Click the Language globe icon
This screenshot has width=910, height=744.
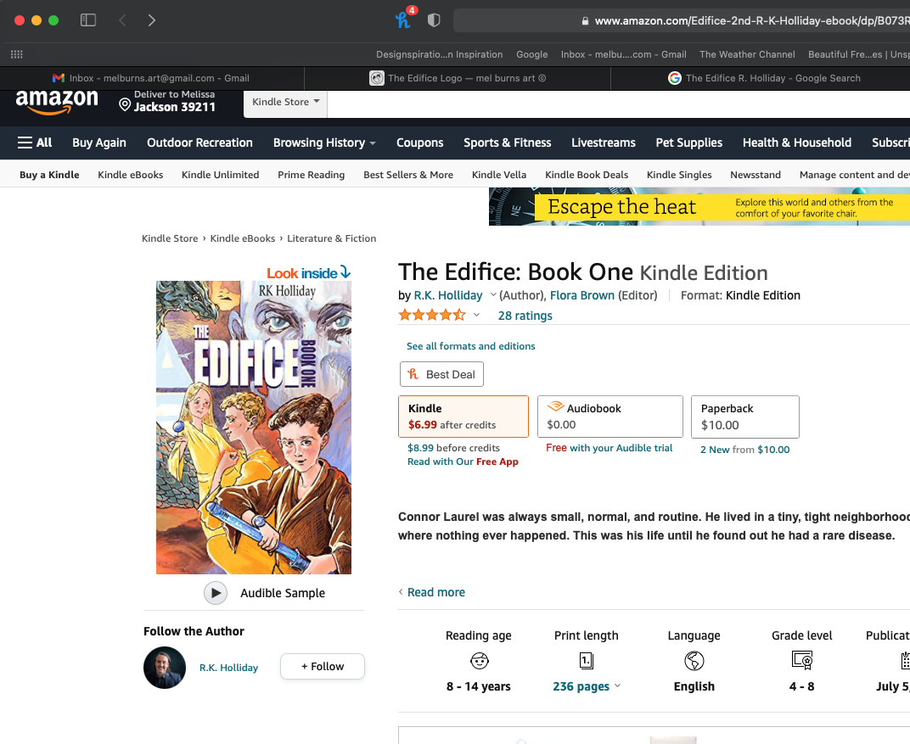point(694,661)
